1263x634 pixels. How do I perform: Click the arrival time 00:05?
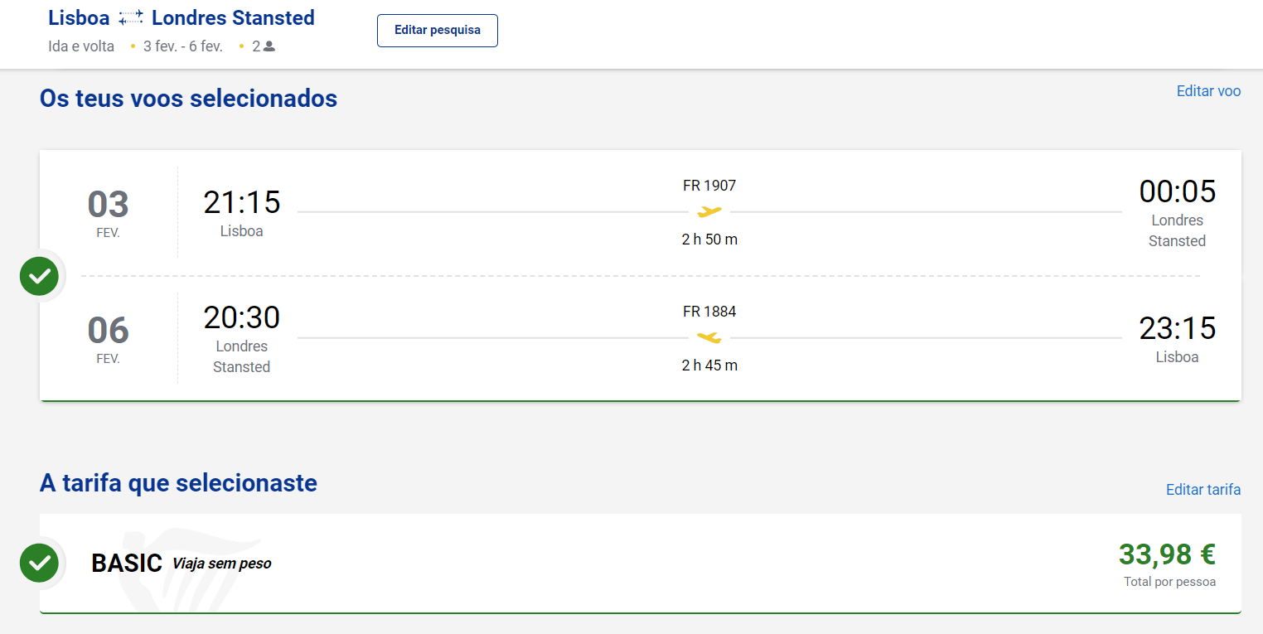pyautogui.click(x=1177, y=191)
